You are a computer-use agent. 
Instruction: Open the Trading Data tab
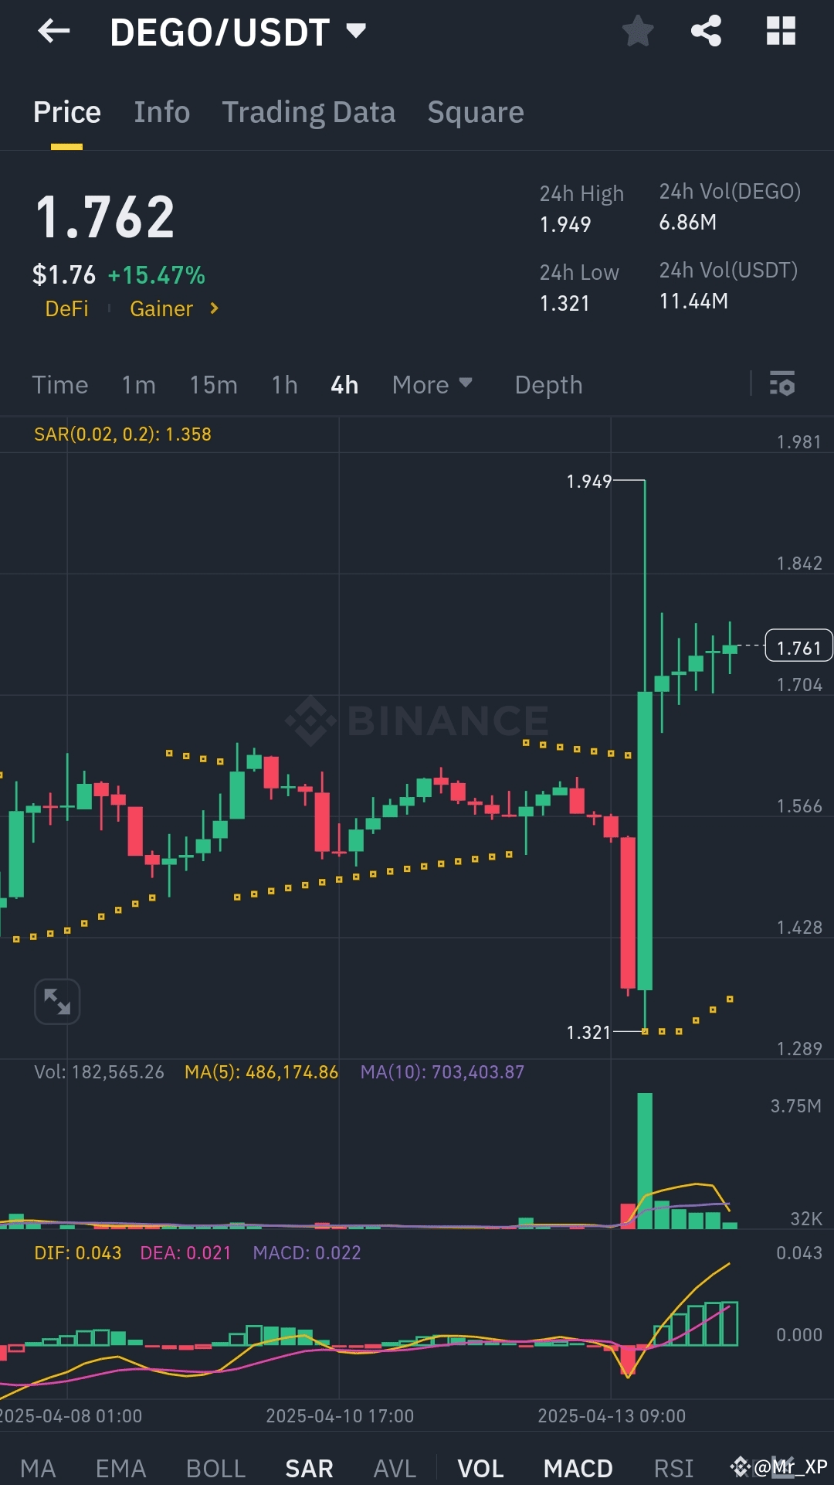click(x=309, y=112)
